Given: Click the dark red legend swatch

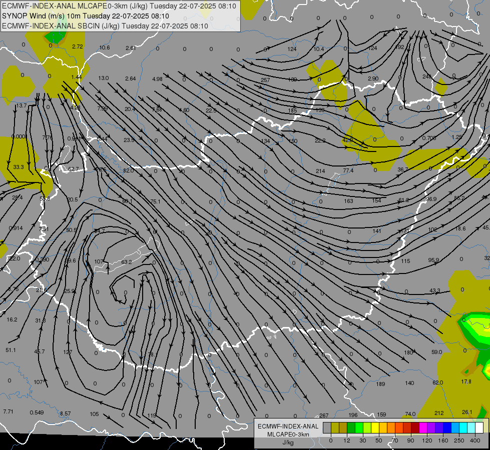Looking at the screenshot, I should [x=415, y=427].
